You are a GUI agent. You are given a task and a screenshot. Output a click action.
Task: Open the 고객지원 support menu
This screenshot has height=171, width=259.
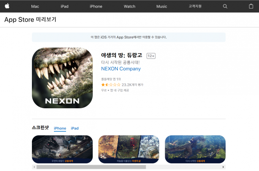tap(195, 6)
